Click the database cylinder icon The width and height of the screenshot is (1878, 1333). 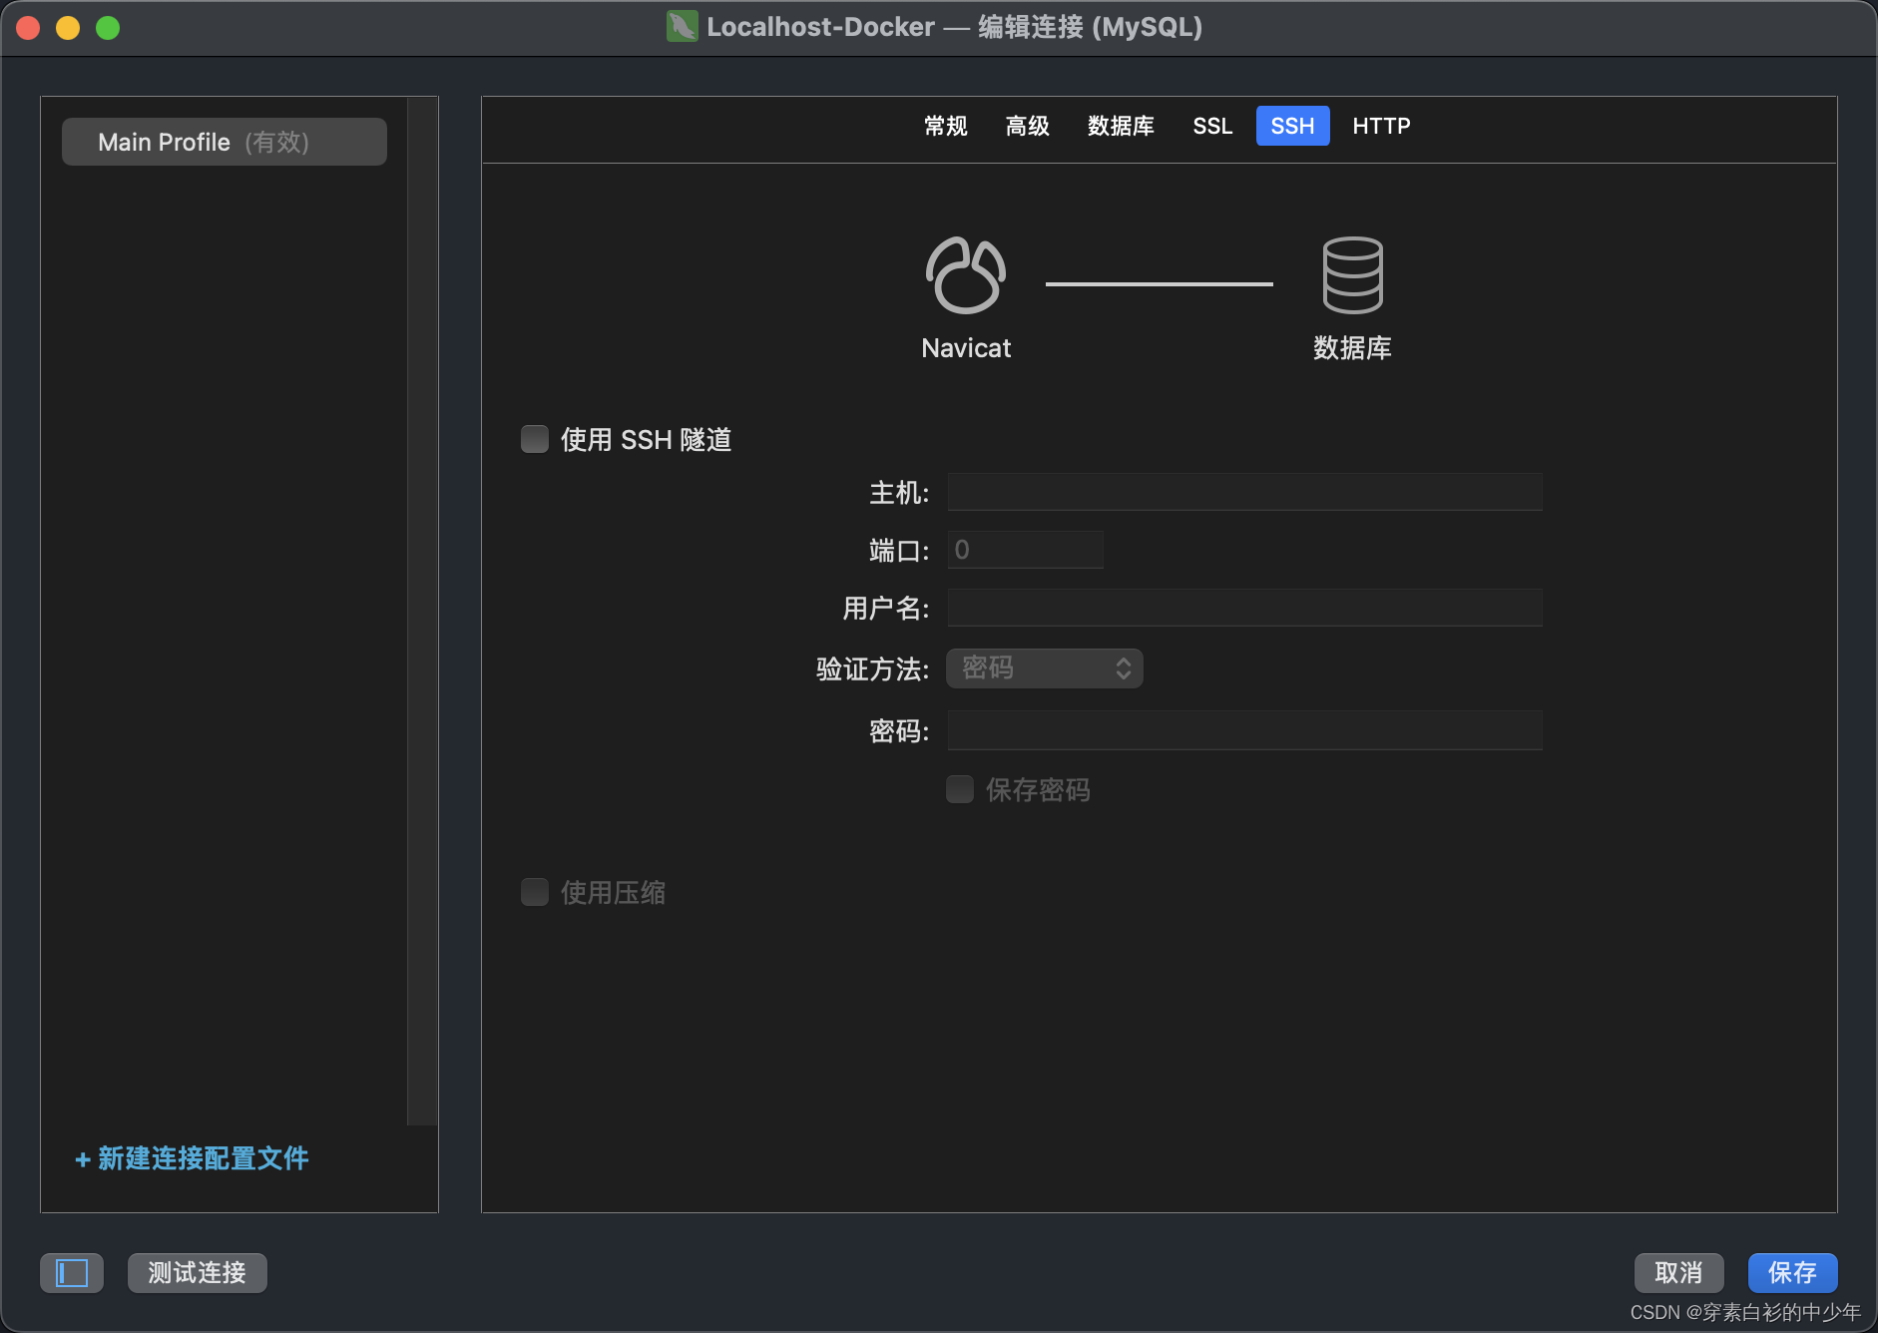tap(1352, 275)
